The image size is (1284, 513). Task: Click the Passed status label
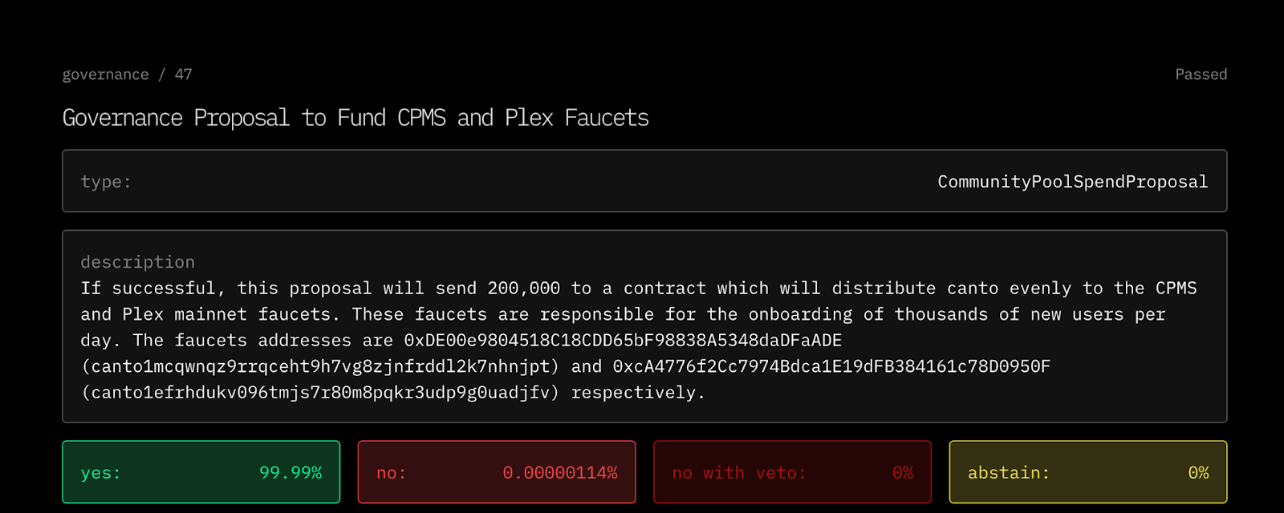1201,75
